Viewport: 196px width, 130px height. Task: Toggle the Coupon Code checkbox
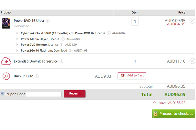coord(2,94)
